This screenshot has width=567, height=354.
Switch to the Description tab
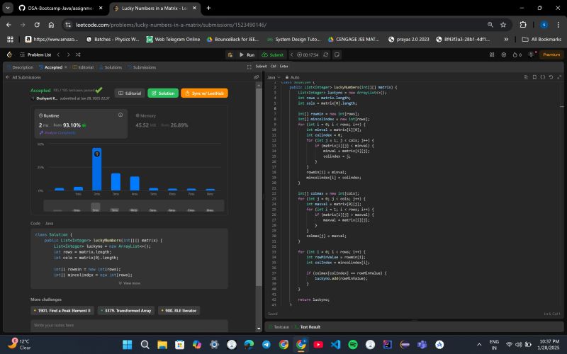click(x=20, y=67)
